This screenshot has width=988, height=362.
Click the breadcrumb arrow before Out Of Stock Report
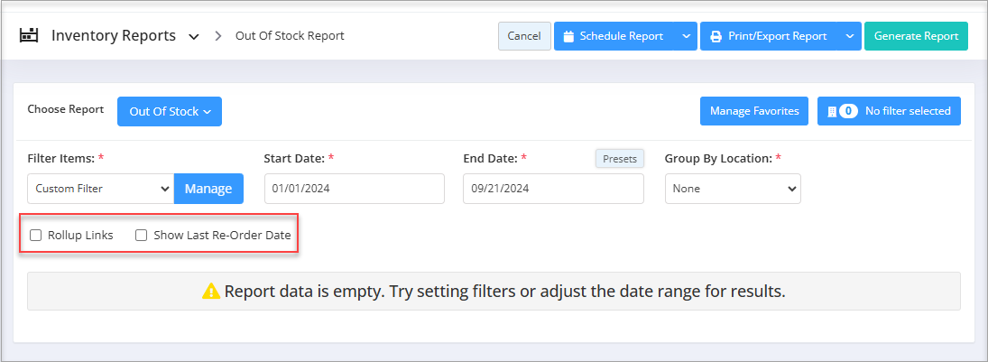218,36
